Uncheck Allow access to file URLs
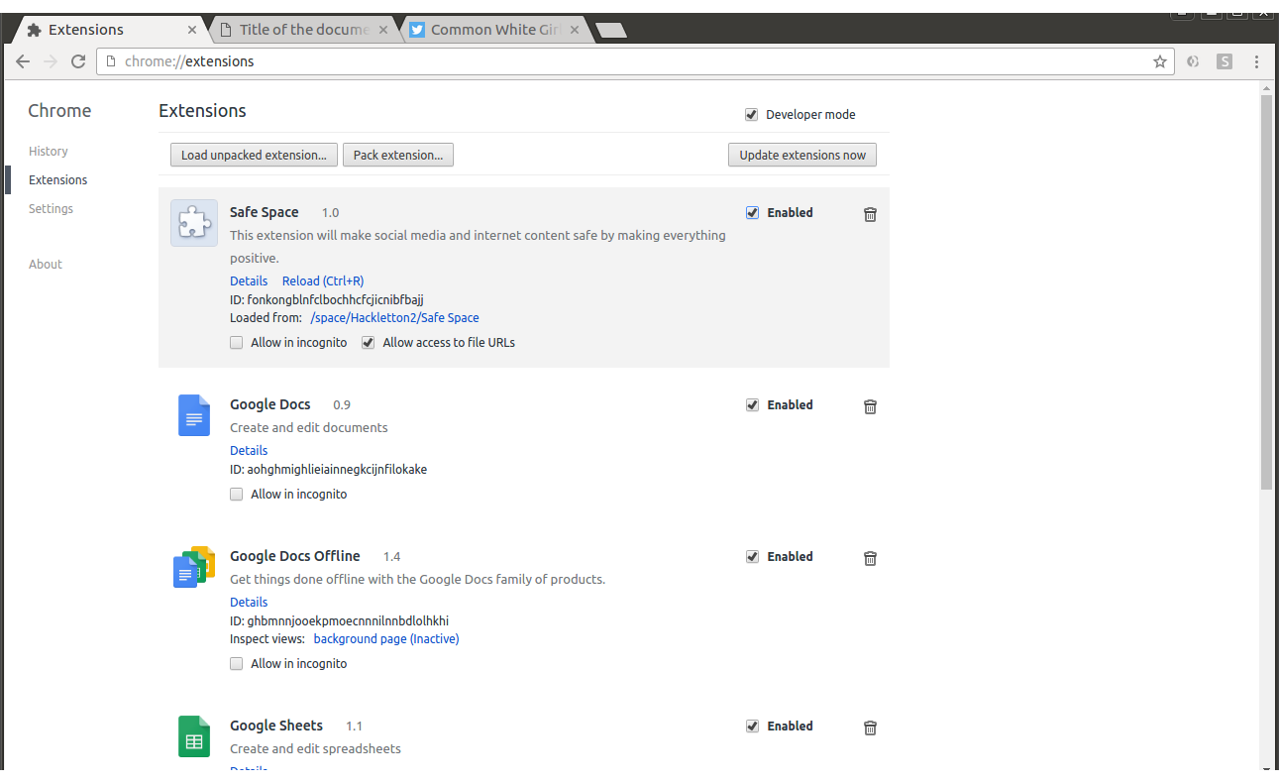The width and height of the screenshot is (1279, 783). pos(368,343)
